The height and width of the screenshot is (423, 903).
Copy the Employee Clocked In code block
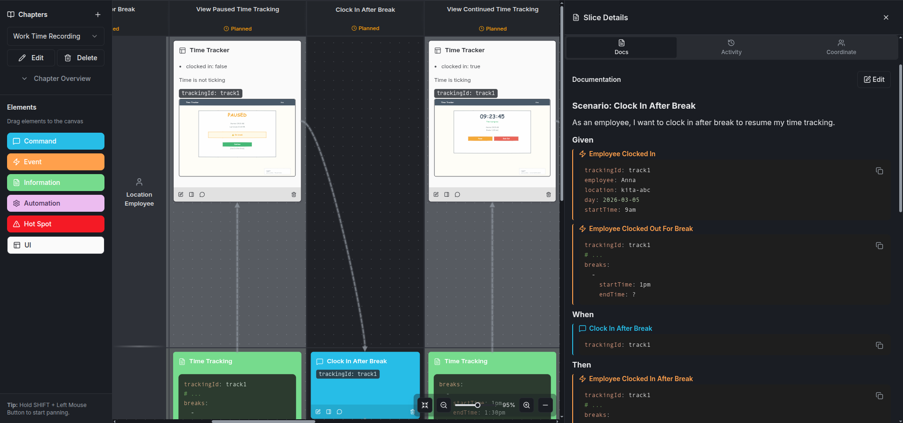pyautogui.click(x=879, y=171)
